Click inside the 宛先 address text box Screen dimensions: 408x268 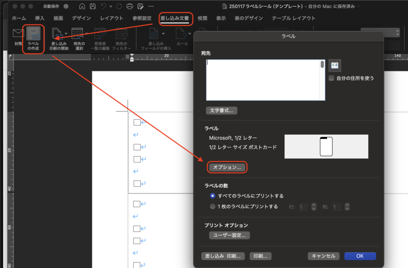pyautogui.click(x=263, y=80)
